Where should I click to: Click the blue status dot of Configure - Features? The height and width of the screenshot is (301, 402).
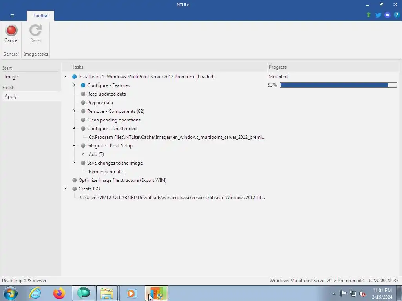[x=83, y=85]
